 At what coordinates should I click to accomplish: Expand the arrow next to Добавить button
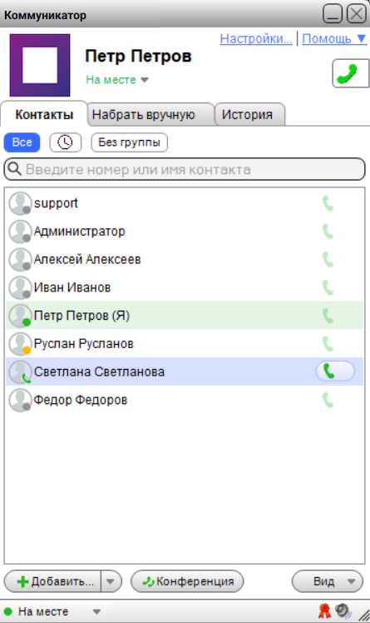point(111,581)
